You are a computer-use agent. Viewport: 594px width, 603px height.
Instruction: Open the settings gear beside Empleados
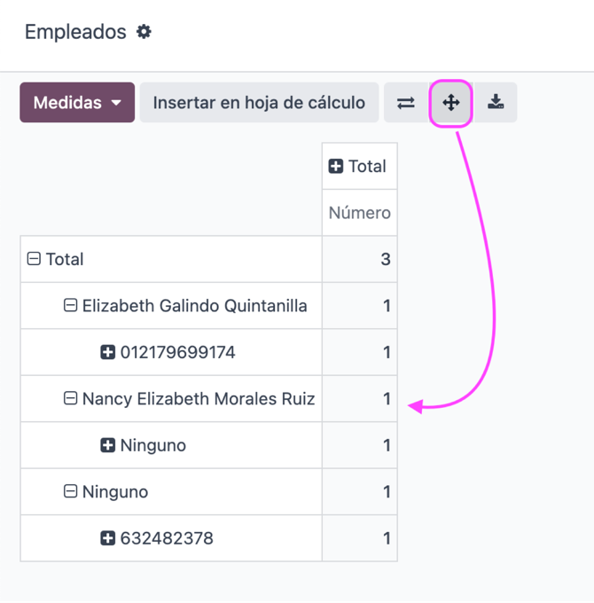pyautogui.click(x=144, y=32)
